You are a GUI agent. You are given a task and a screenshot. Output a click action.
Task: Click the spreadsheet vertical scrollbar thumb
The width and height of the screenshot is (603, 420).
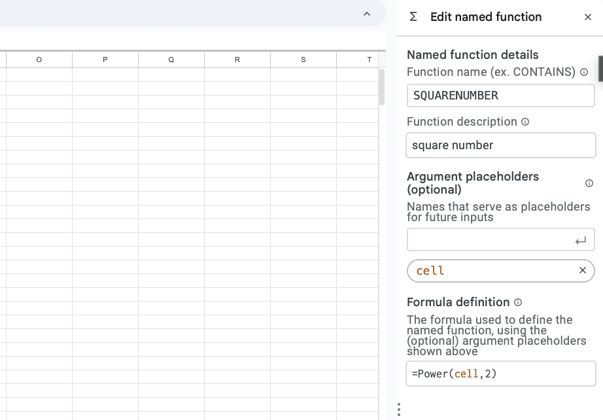pos(382,87)
